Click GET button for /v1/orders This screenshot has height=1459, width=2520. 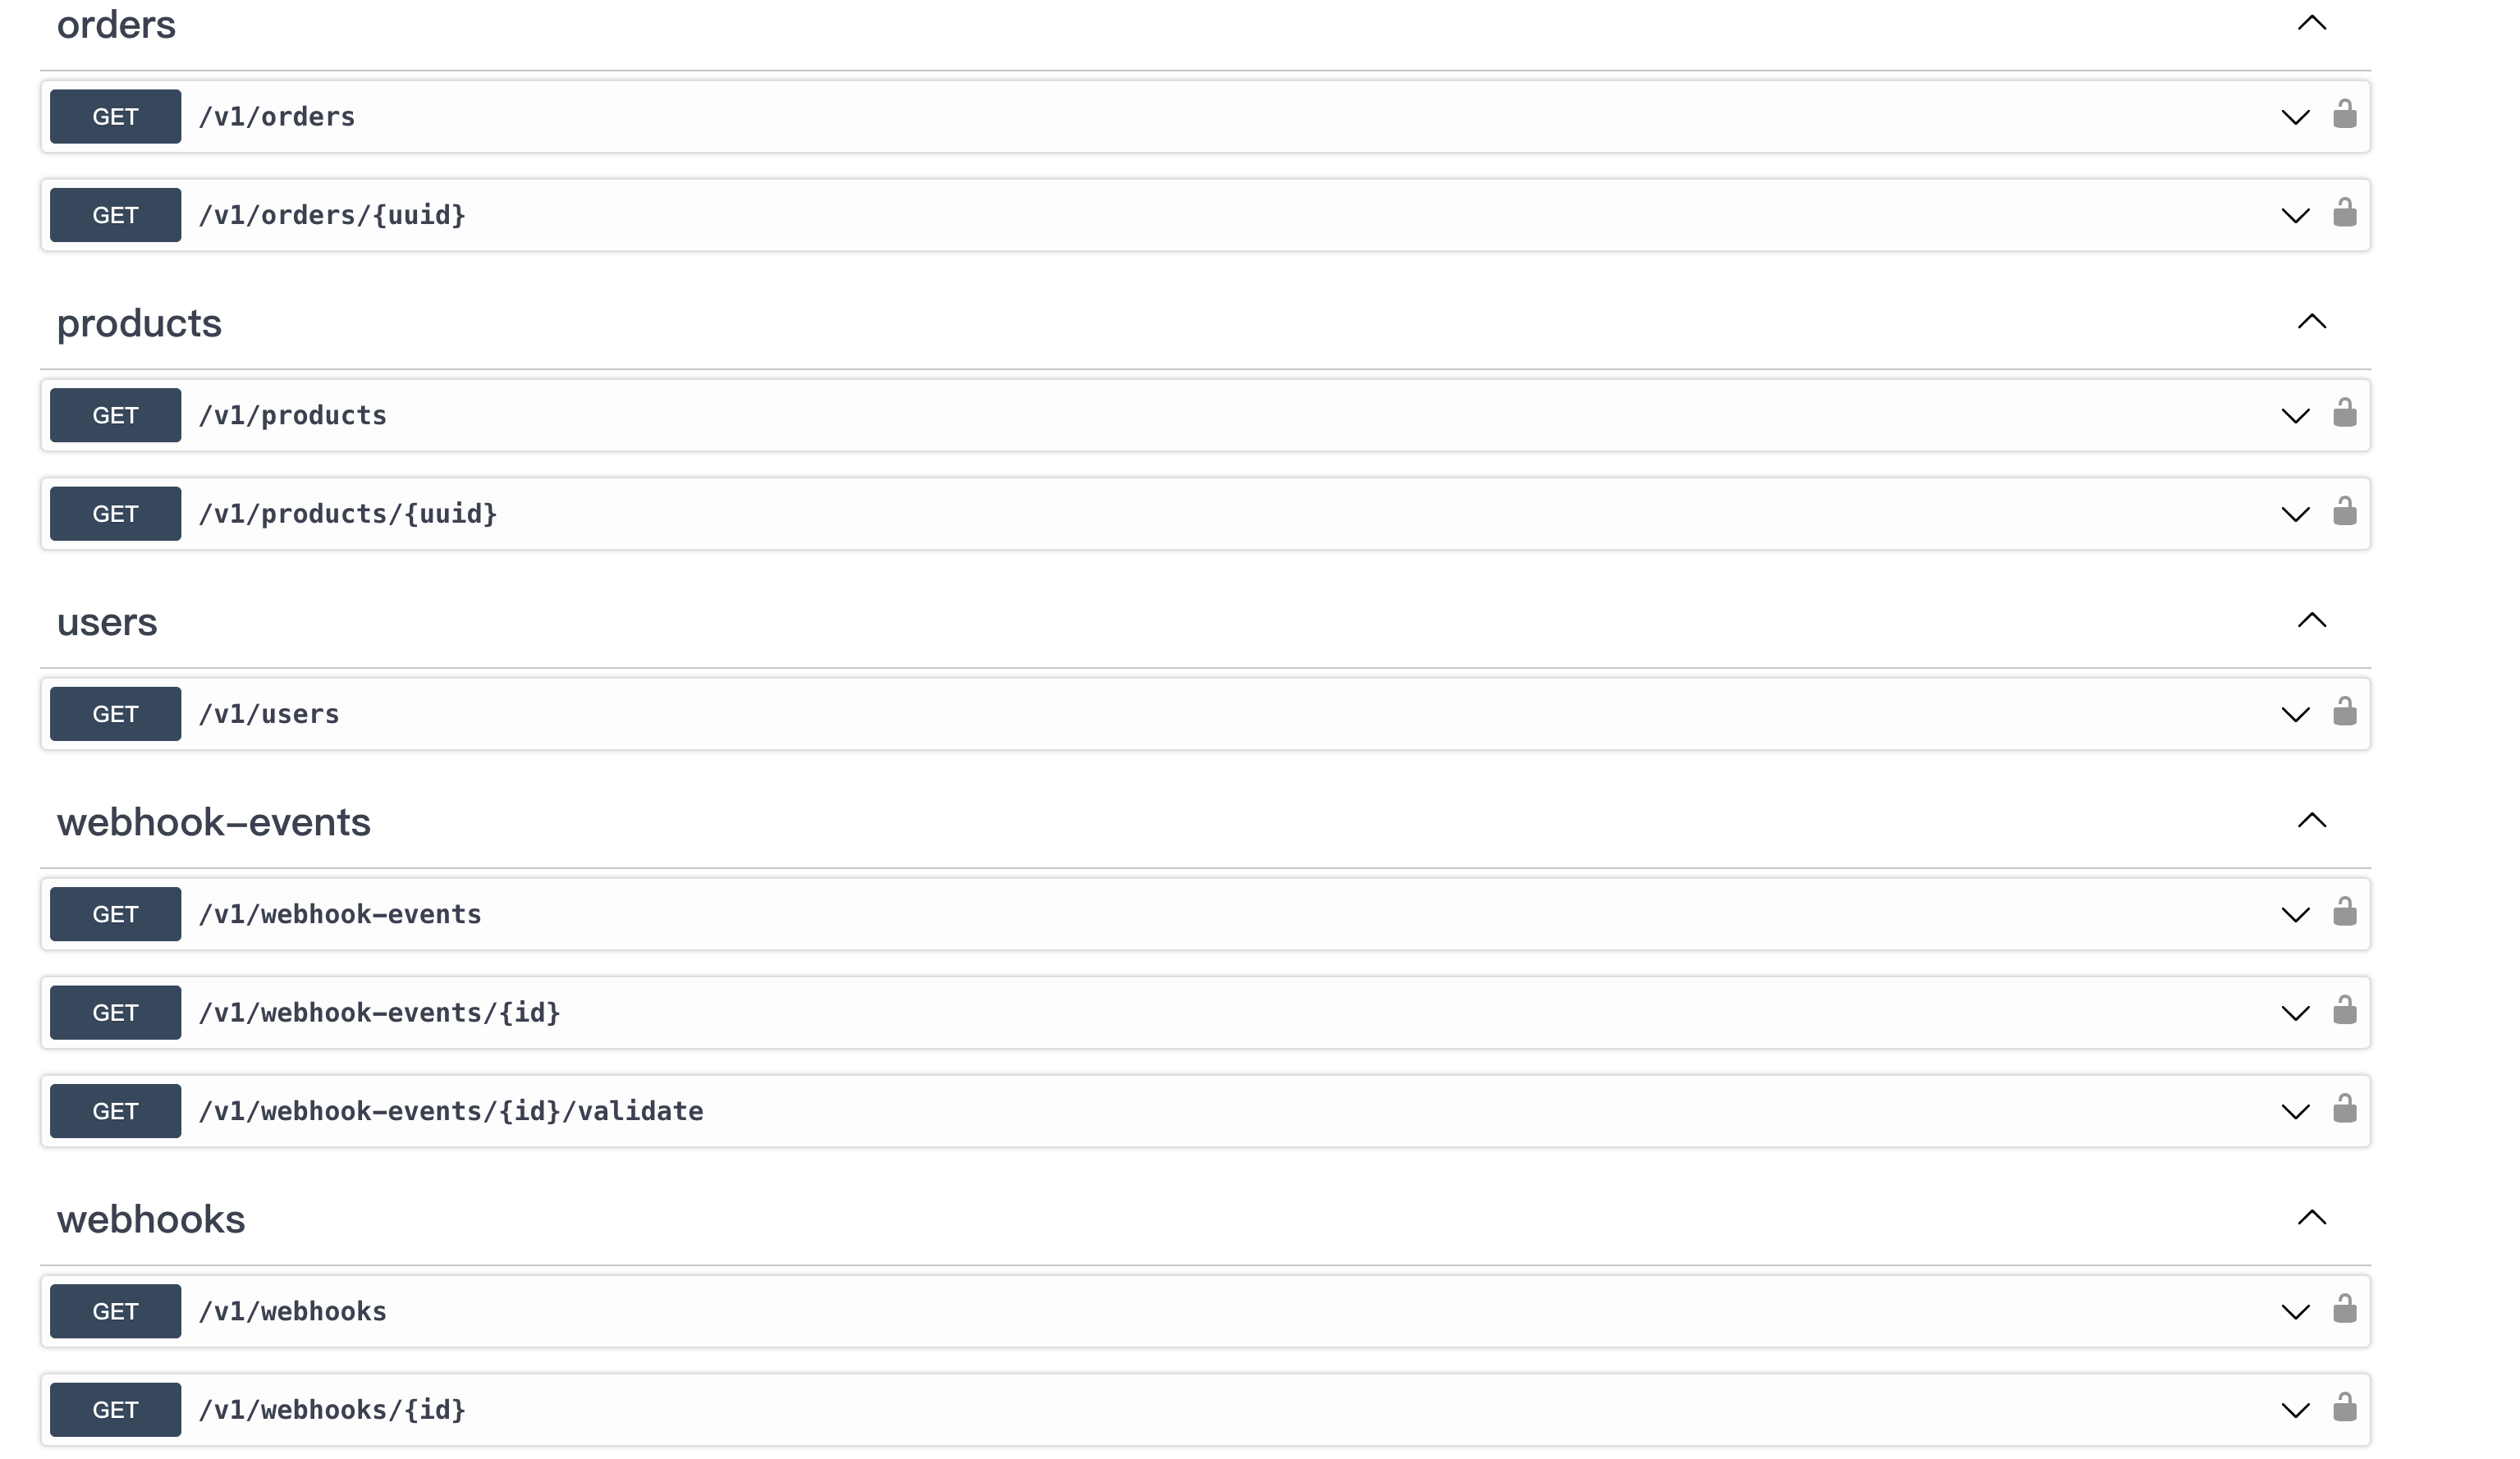[115, 117]
